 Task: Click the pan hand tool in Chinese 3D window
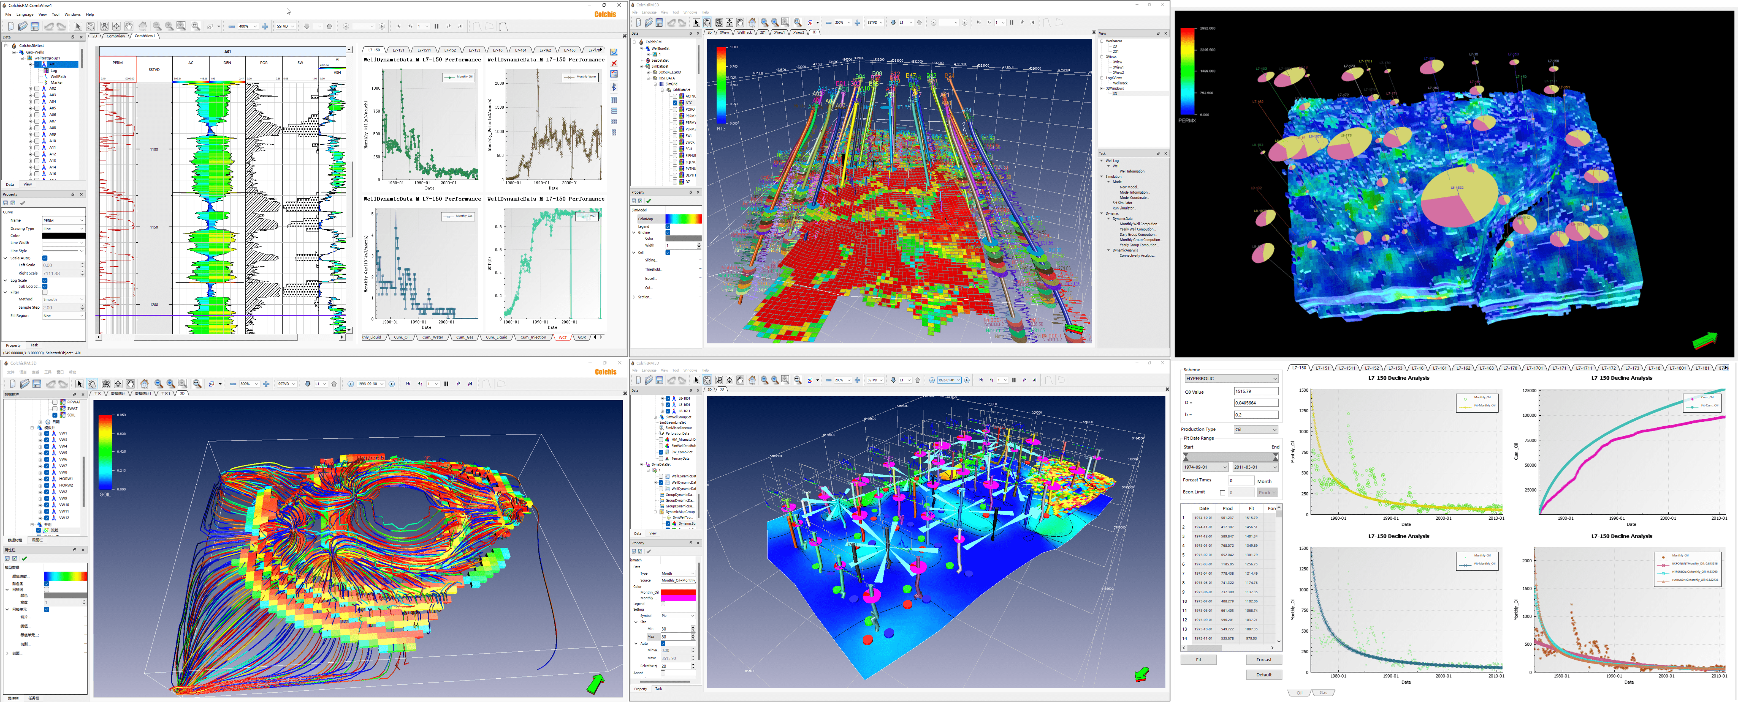[130, 383]
